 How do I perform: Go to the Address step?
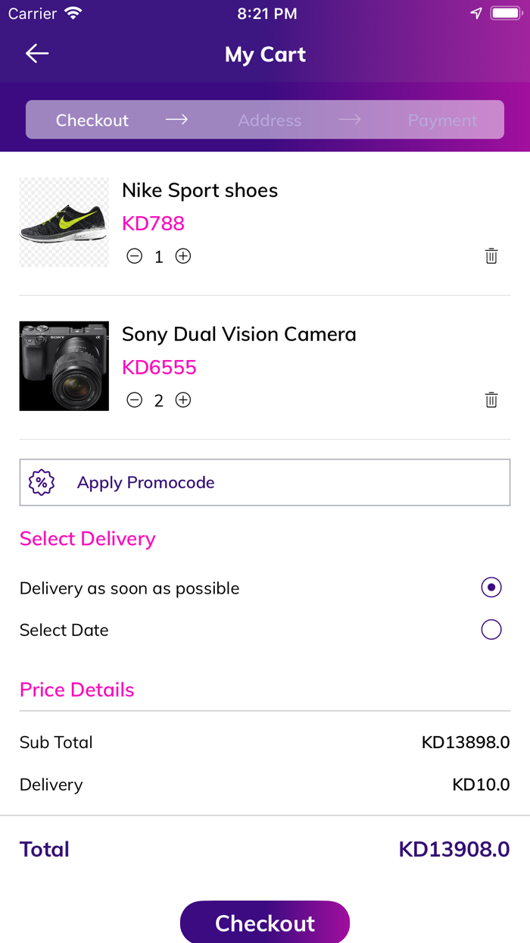point(270,121)
